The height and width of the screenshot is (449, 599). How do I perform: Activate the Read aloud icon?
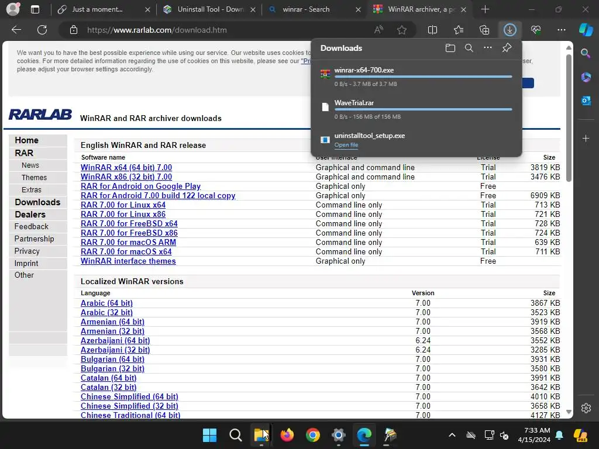click(378, 30)
